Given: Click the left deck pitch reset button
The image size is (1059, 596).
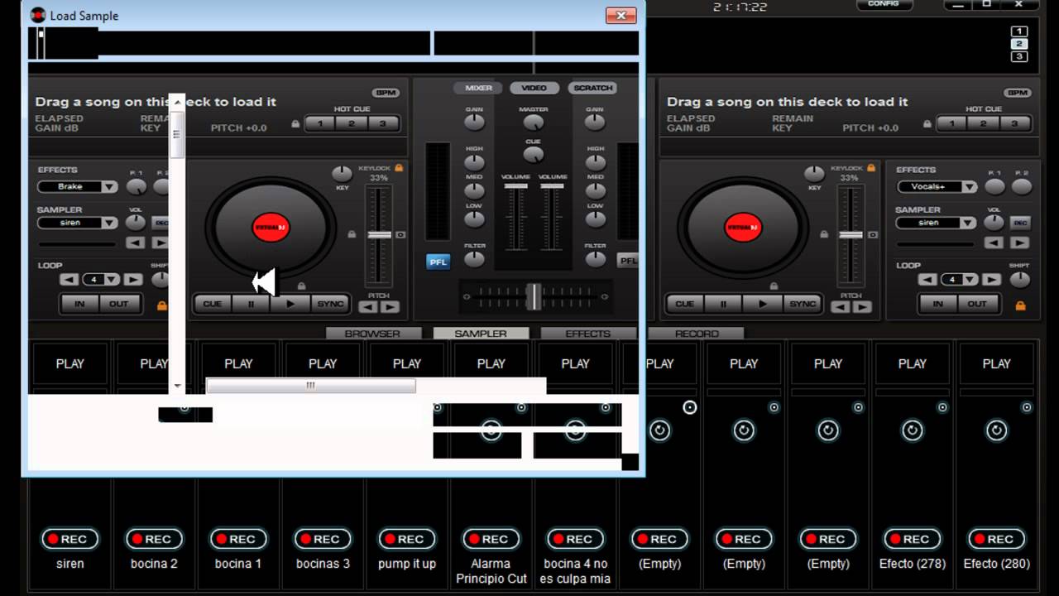Looking at the screenshot, I should pos(400,235).
